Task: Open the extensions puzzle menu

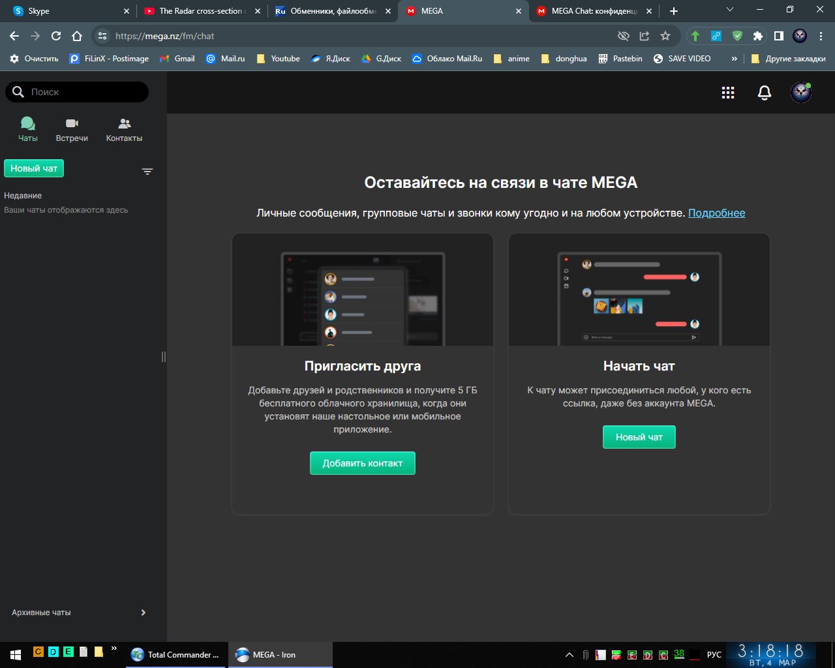Action: [x=758, y=36]
